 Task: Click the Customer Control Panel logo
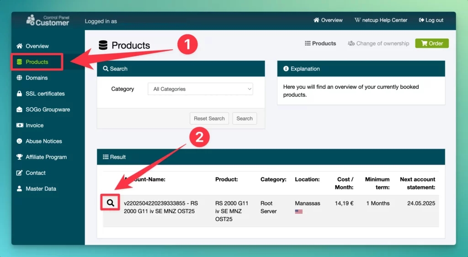click(48, 21)
